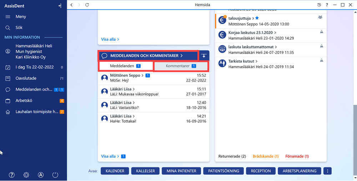Go back with the left arrow
The image size is (357, 181).
point(71,5)
